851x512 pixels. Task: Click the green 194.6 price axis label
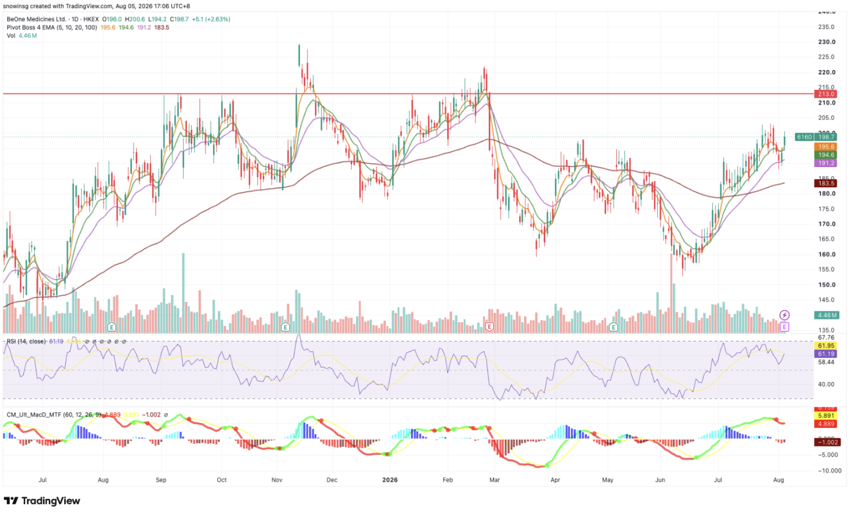tap(826, 155)
